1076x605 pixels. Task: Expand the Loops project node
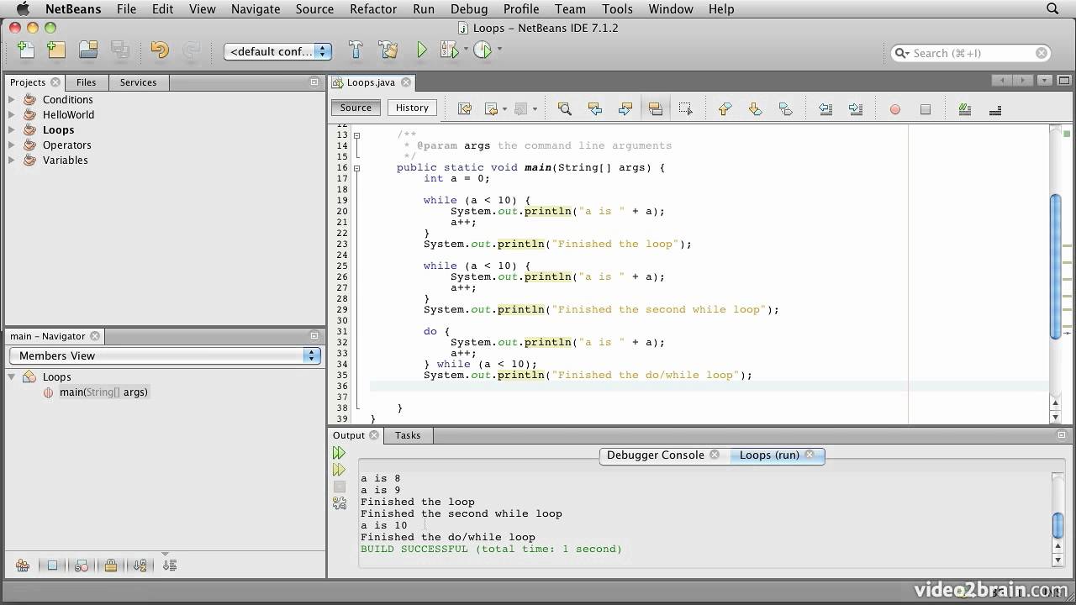point(12,129)
